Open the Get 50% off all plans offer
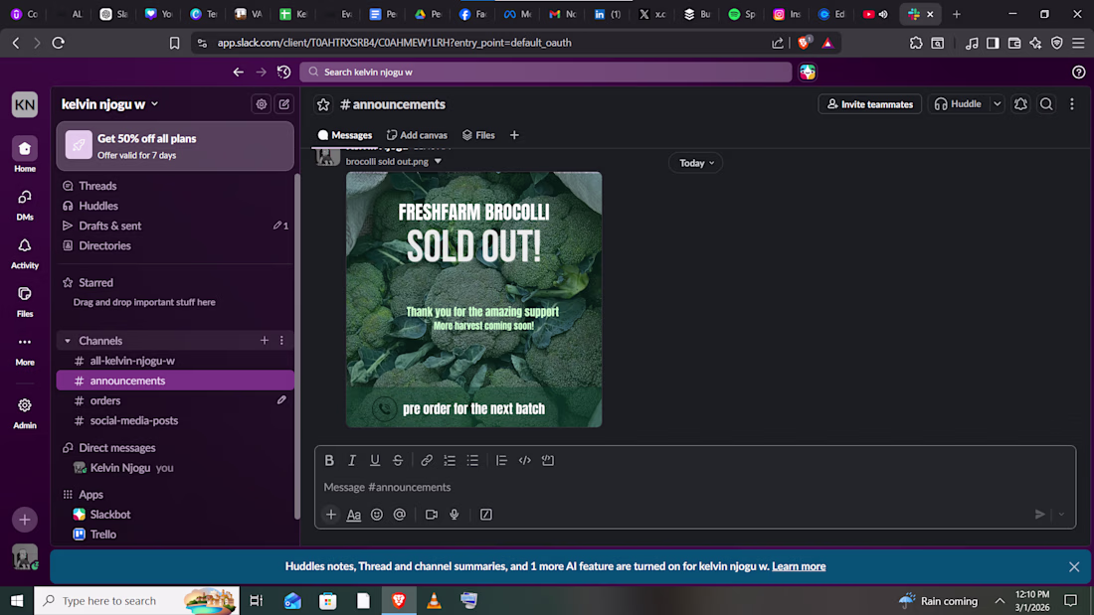 click(175, 146)
